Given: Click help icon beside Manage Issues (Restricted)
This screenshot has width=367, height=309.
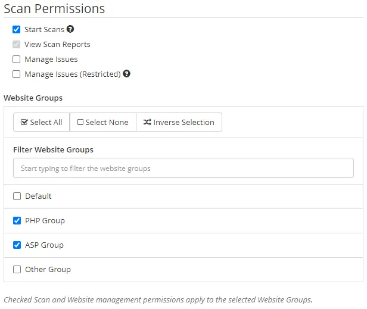Looking at the screenshot, I should (126, 74).
